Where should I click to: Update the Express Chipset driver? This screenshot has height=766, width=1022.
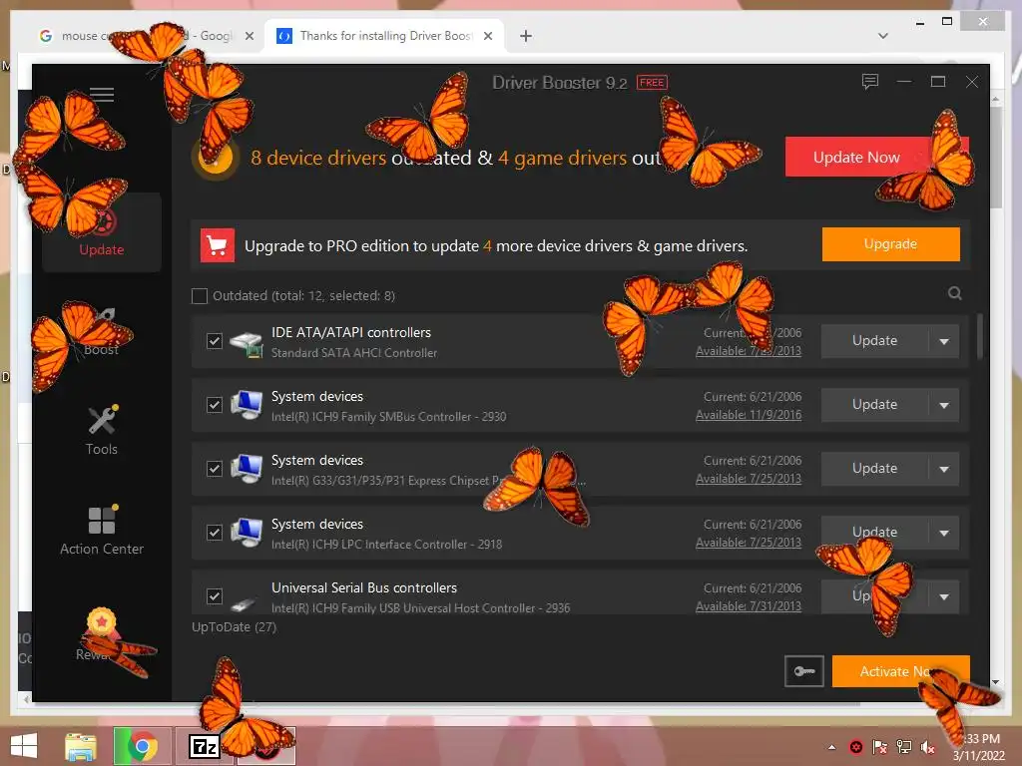(x=874, y=469)
